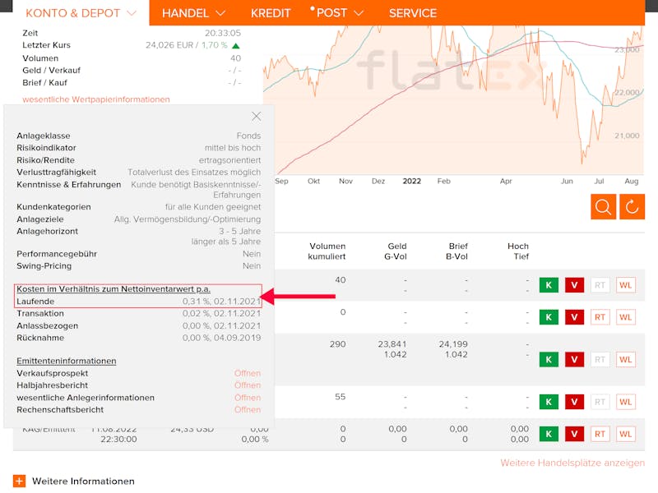
Task: Click the Zeit value 20:33:05
Action: click(223, 33)
